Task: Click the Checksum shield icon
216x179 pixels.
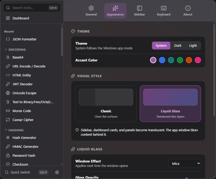Action: pyautogui.click(x=8, y=164)
